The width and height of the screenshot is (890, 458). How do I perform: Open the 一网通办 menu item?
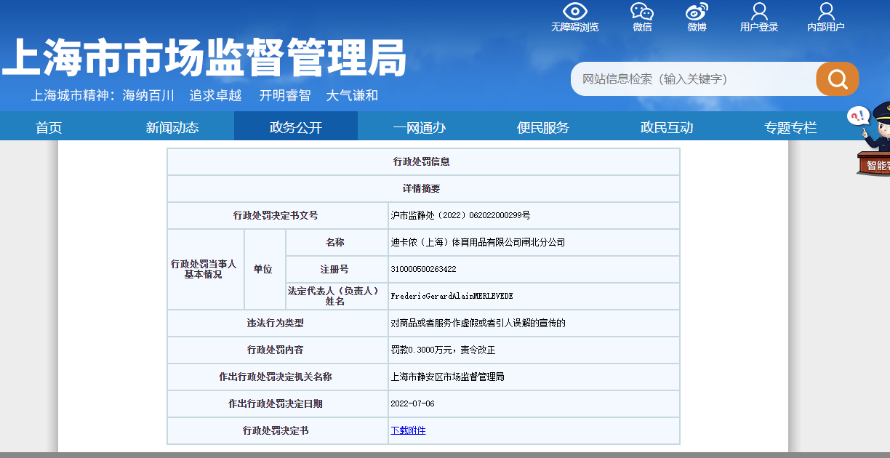pos(418,126)
